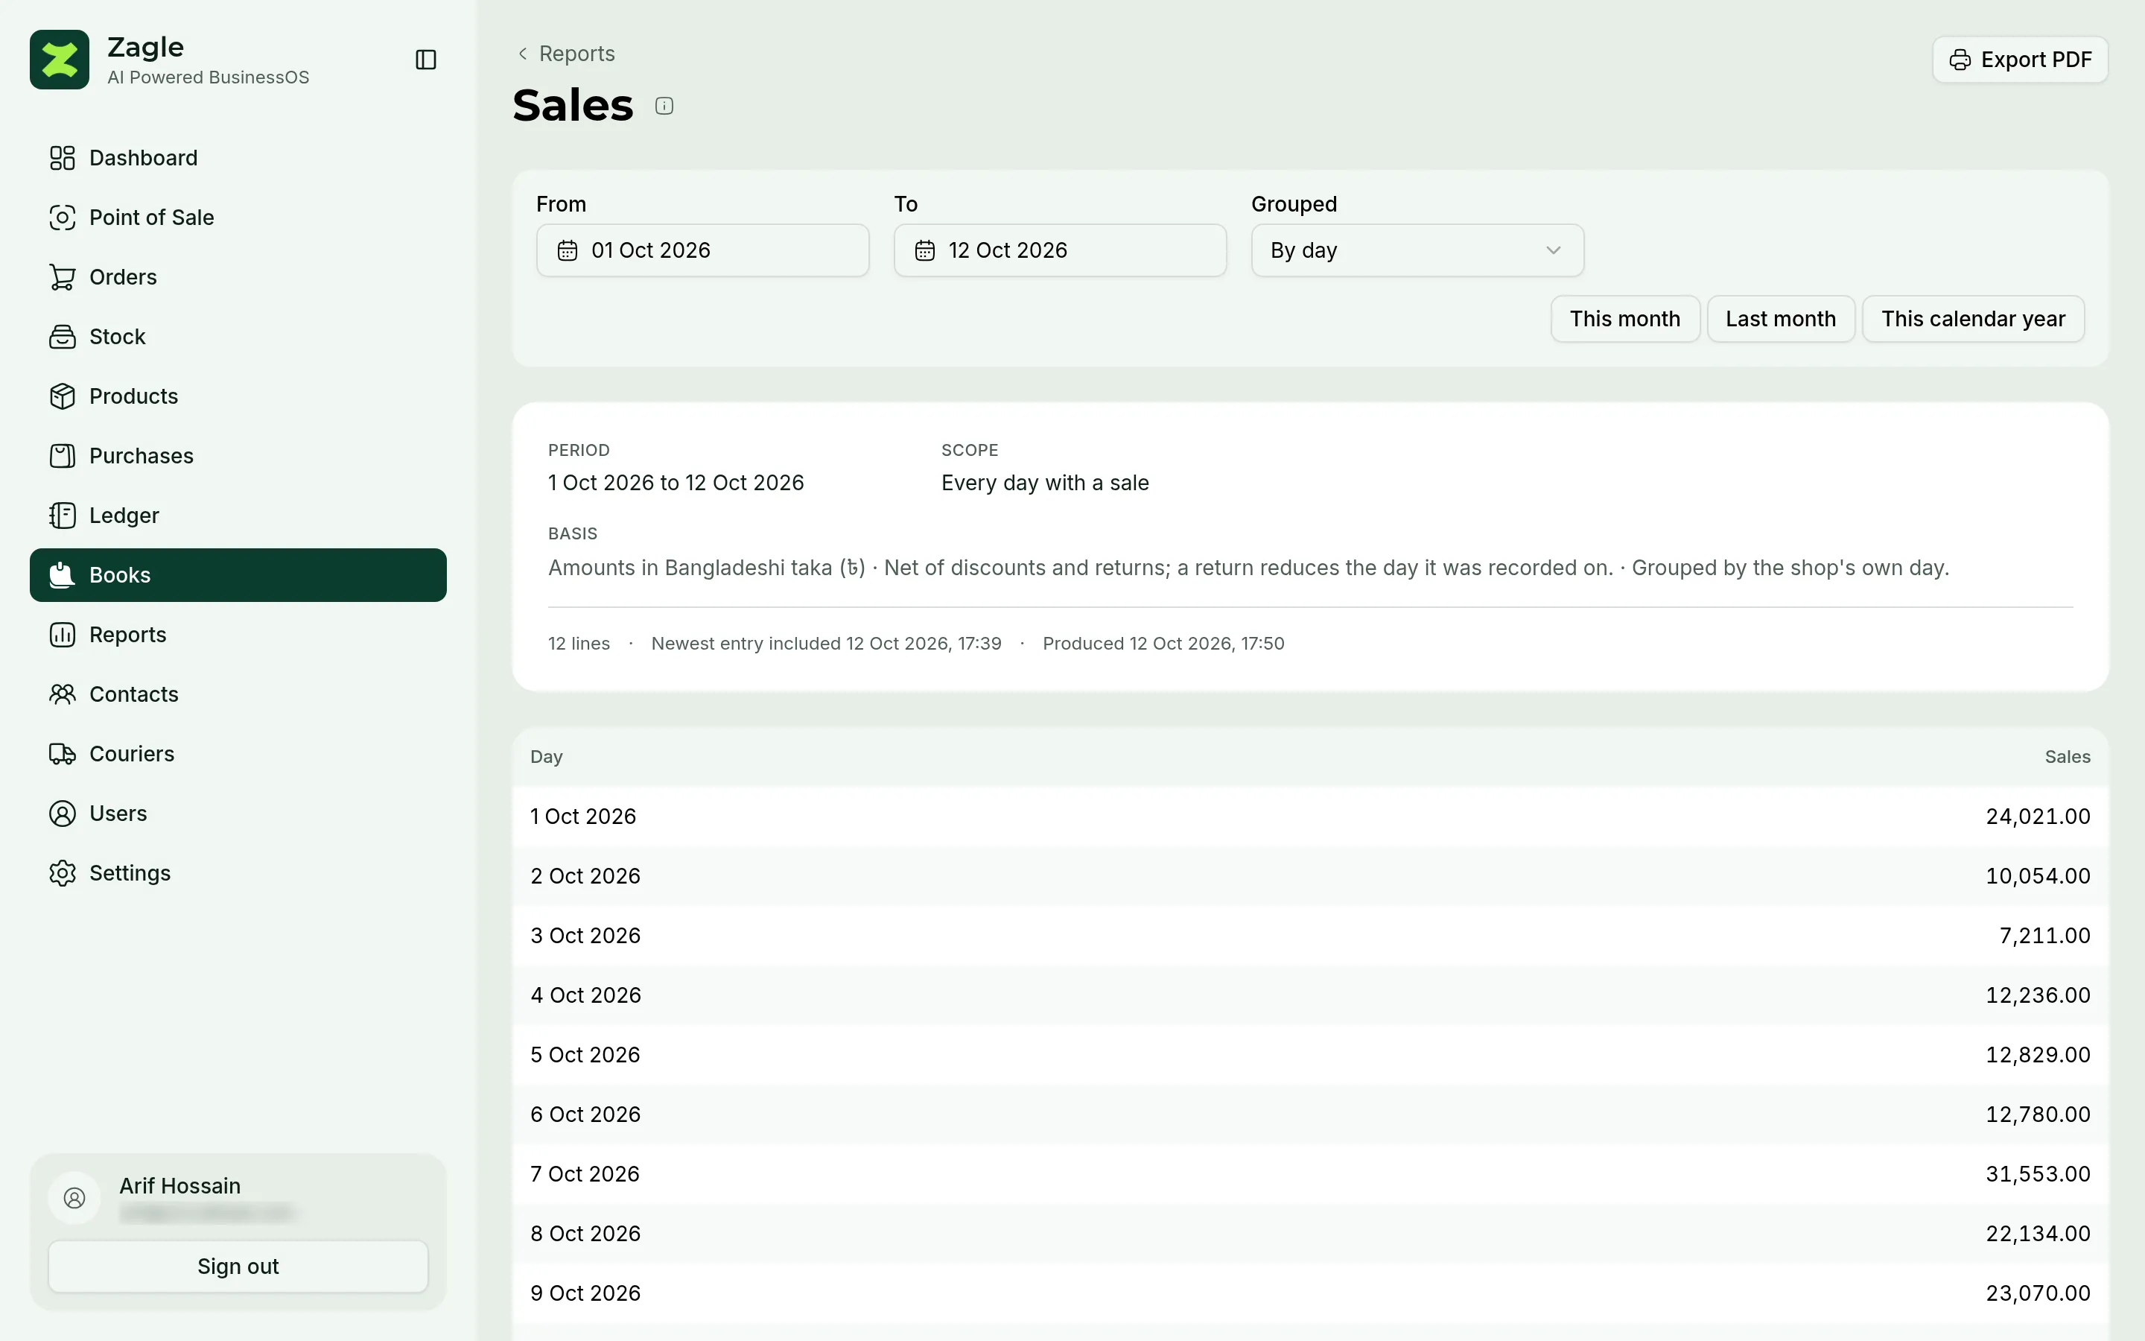Viewport: 2145px width, 1341px height.
Task: Apply the This calendar year preset
Action: coord(1973,318)
